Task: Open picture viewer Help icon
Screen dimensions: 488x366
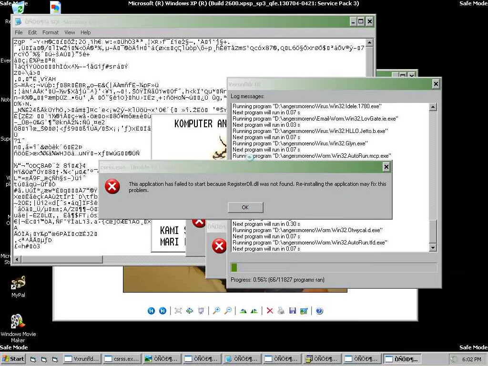Action: click(319, 311)
